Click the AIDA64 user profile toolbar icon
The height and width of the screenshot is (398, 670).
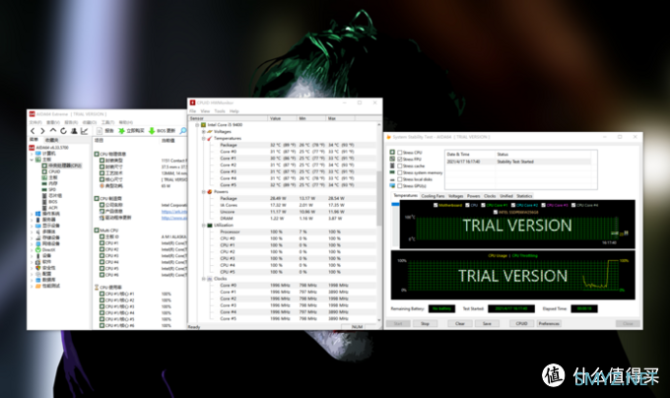(74, 131)
